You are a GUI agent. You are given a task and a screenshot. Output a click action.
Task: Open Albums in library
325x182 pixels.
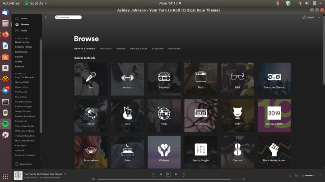pos(19,57)
